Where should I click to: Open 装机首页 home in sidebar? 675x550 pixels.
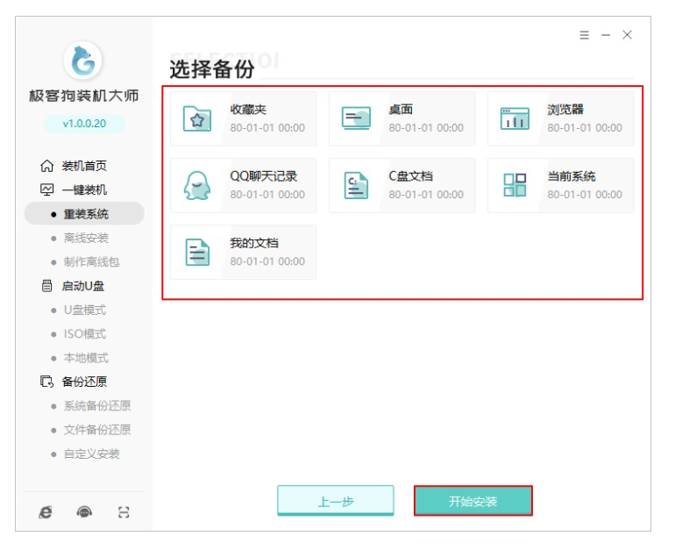(x=84, y=166)
